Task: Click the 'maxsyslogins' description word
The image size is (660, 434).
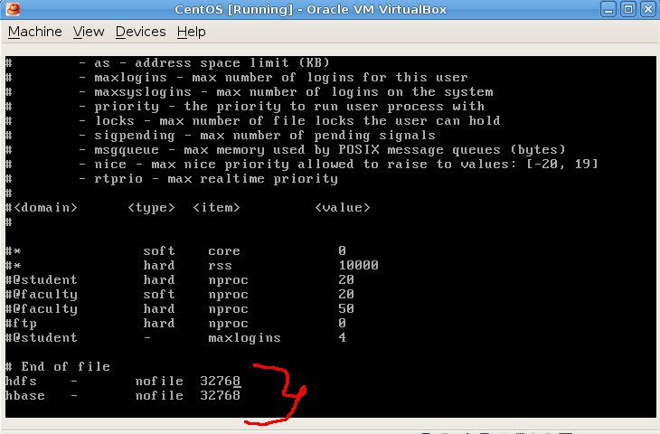Action: [143, 92]
